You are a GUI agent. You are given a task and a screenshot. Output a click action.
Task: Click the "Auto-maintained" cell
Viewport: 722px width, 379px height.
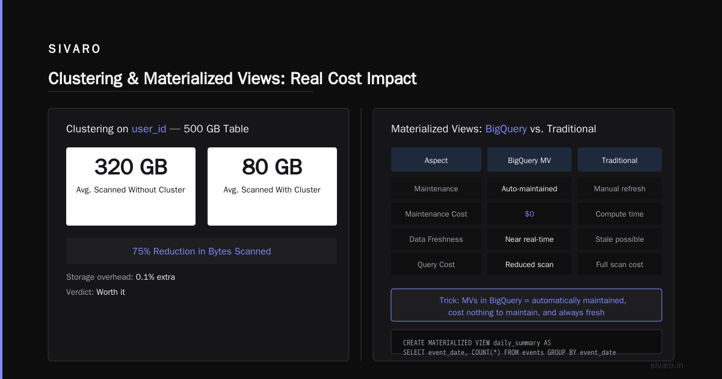point(529,188)
